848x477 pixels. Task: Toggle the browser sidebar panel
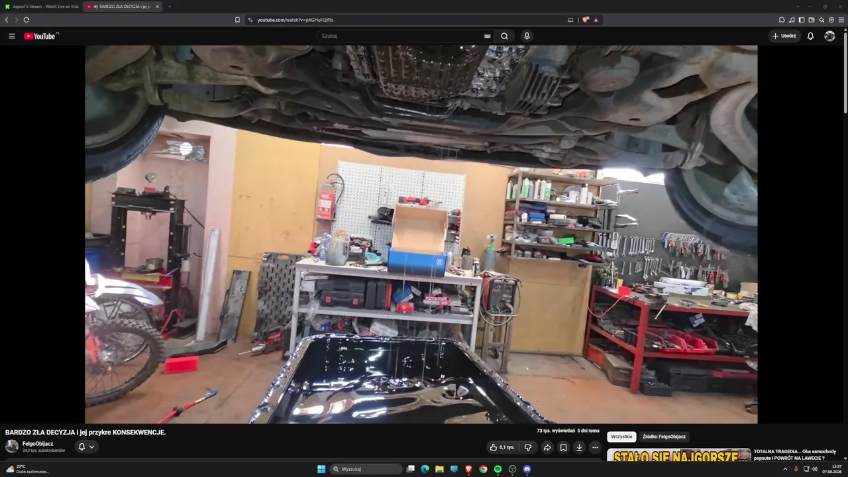pos(802,20)
